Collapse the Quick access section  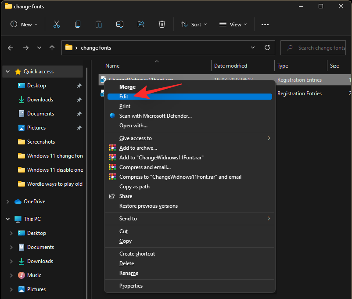7,72
